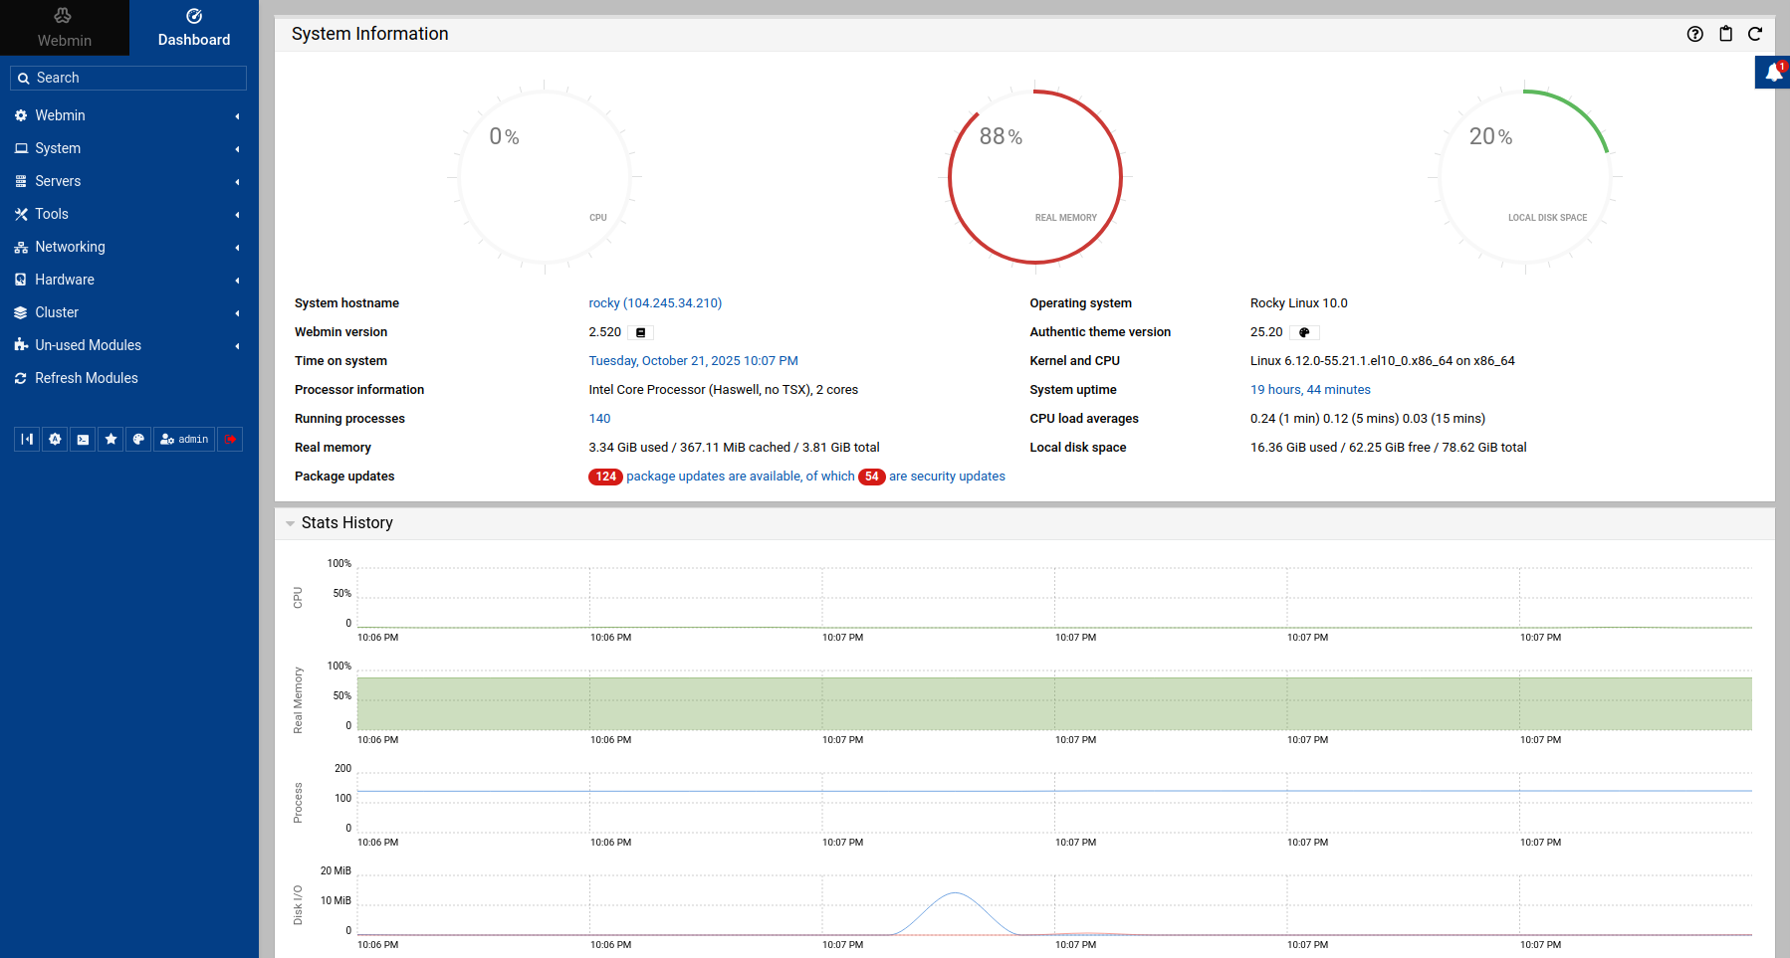The width and height of the screenshot is (1790, 958).
Task: Toggle the sidebar collapse button
Action: [27, 439]
